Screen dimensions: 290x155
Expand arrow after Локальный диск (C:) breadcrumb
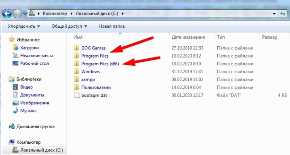coord(122,14)
